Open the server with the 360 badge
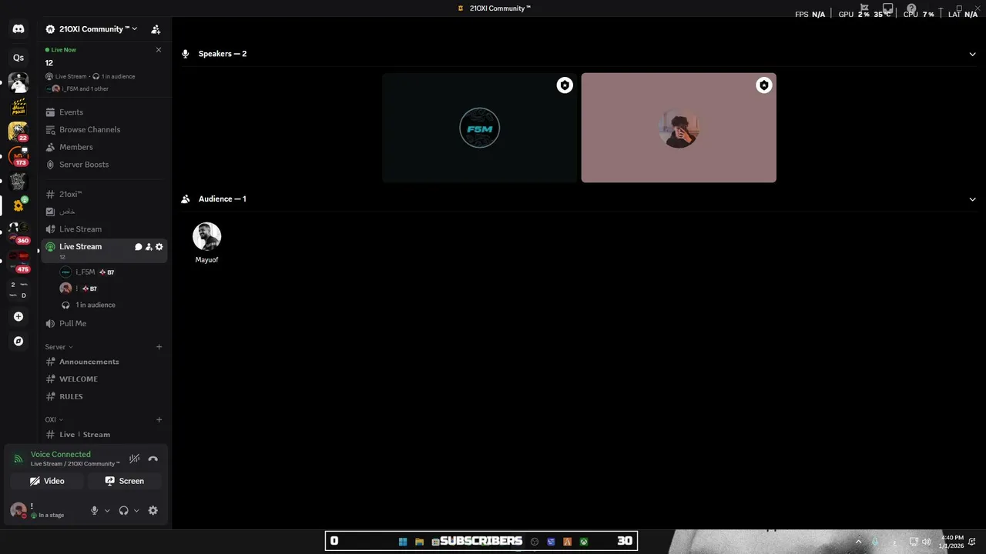 pyautogui.click(x=18, y=232)
